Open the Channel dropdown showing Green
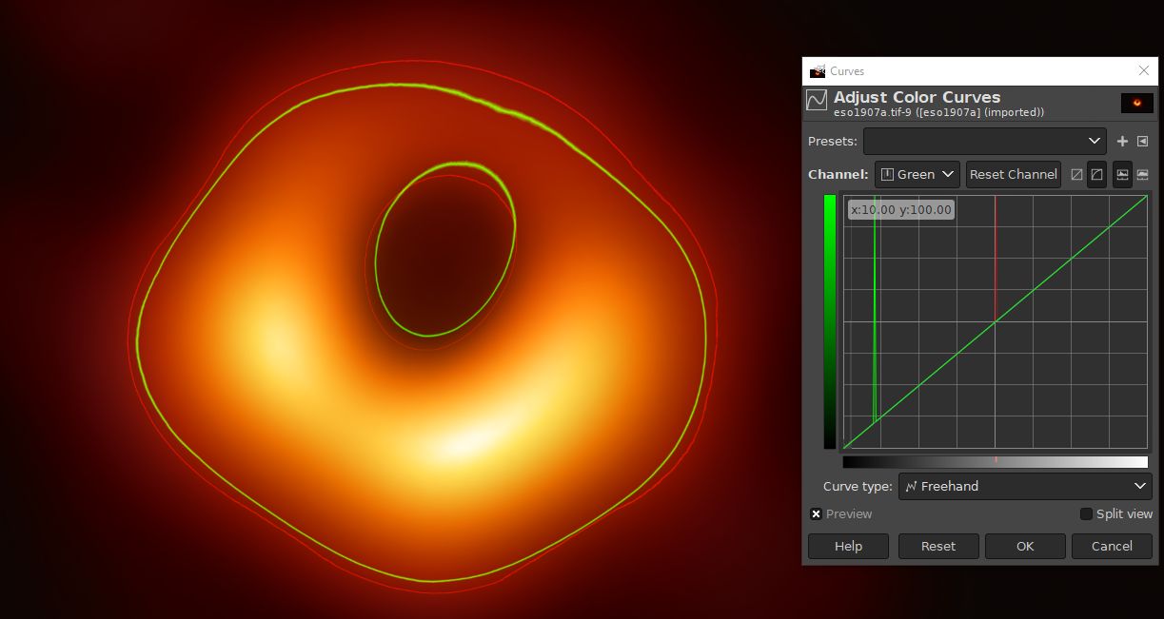This screenshot has height=619, width=1164. pyautogui.click(x=917, y=174)
